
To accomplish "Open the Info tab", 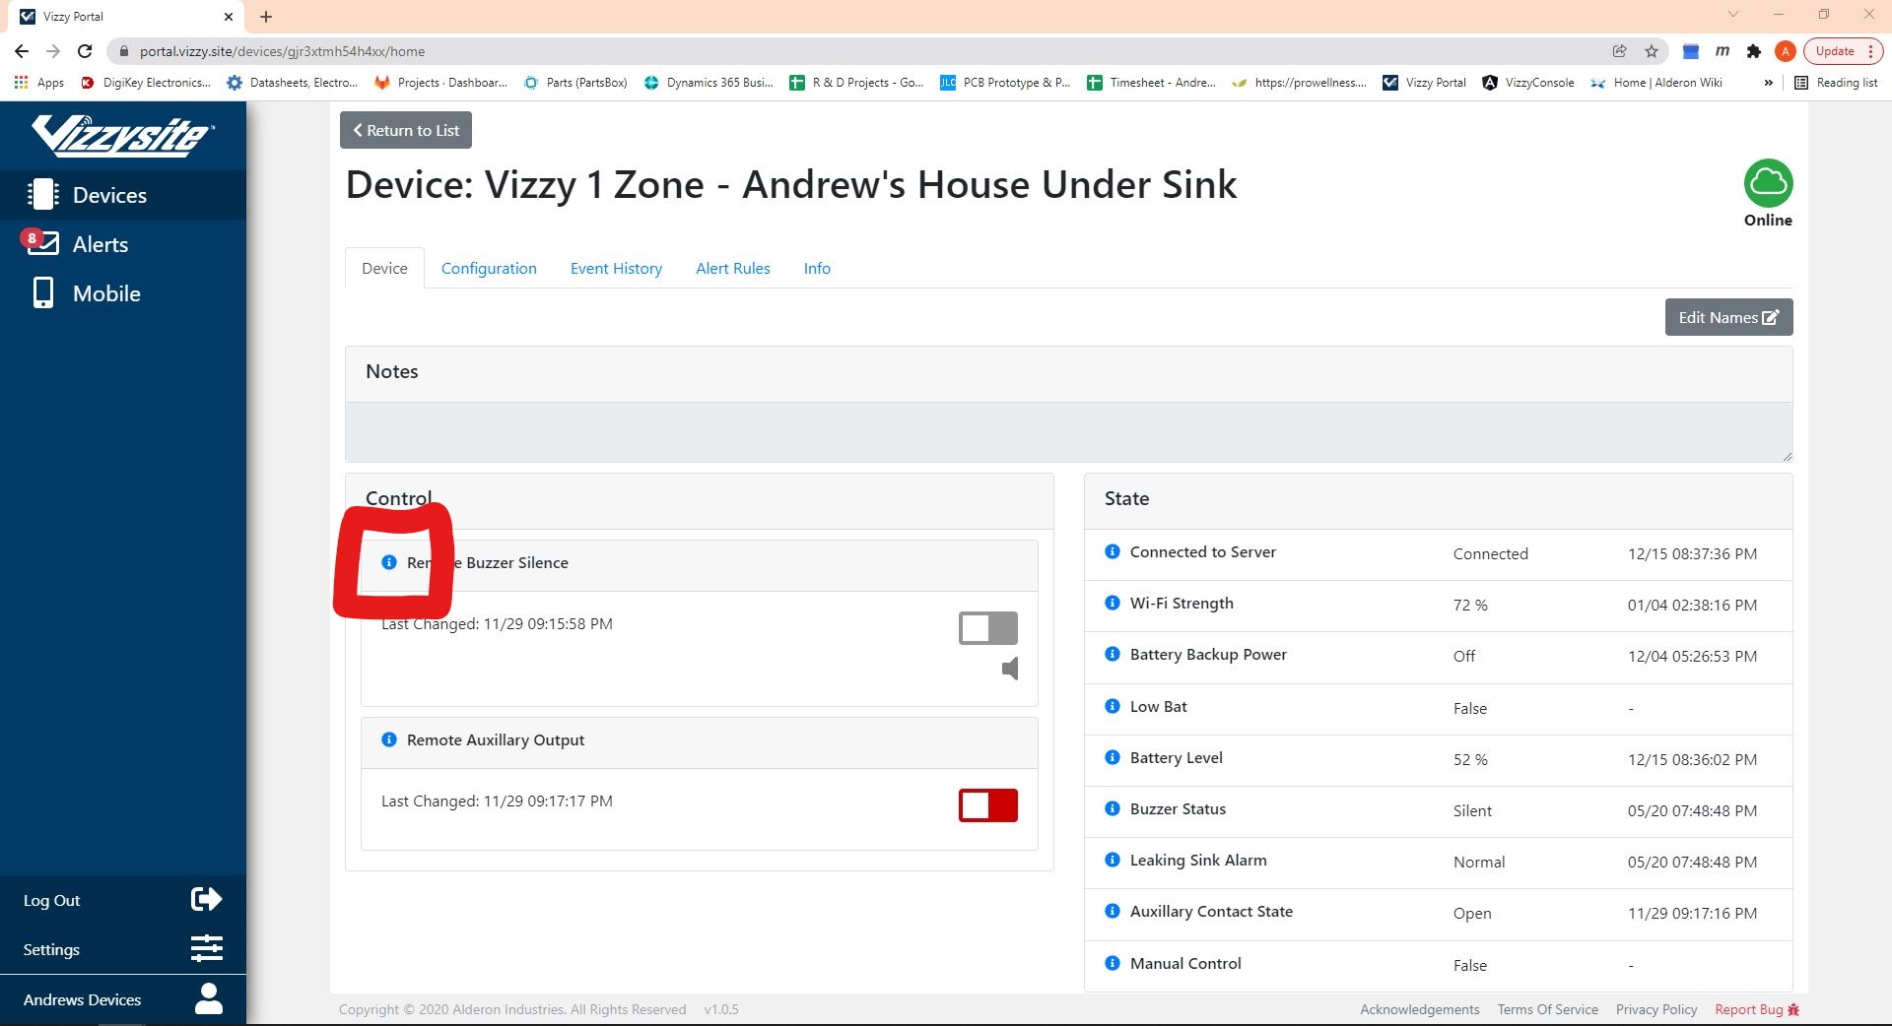I will [x=817, y=268].
